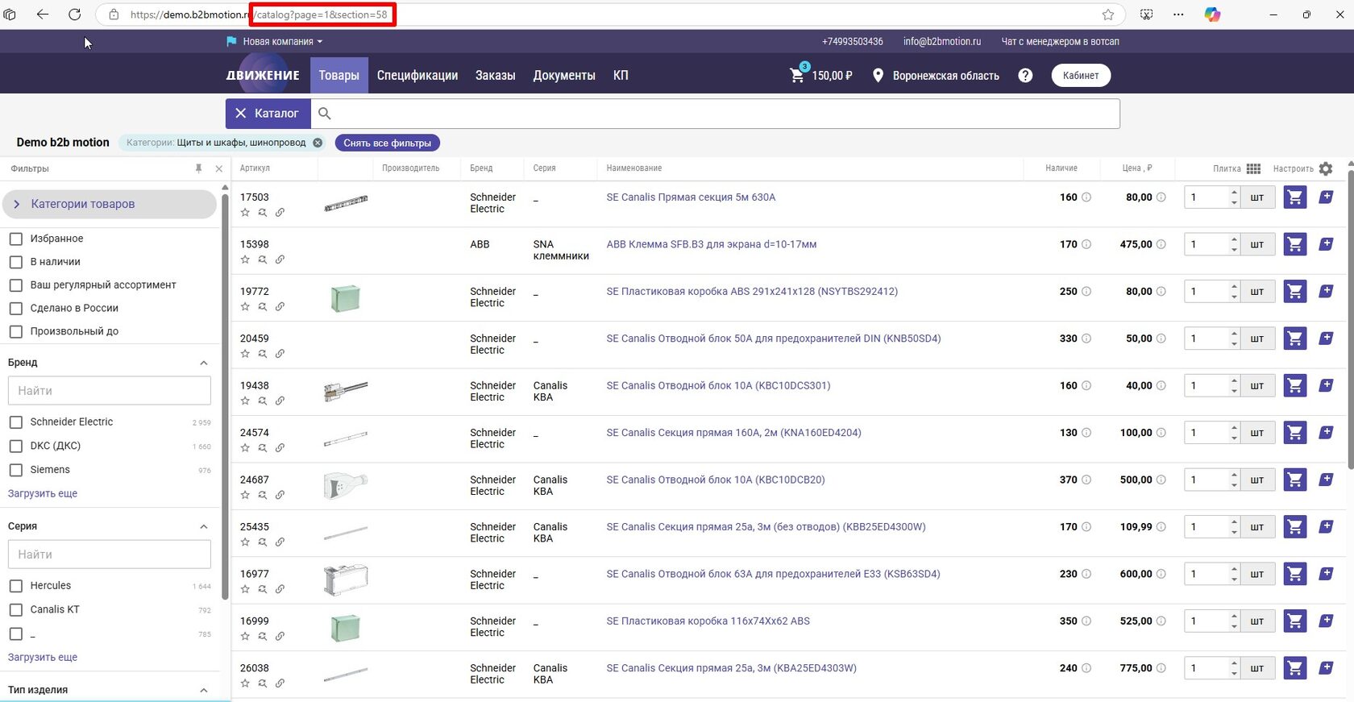Viewport: 1354px width, 702px height.
Task: Collapse the Тип изделия filter section
Action: (x=204, y=691)
